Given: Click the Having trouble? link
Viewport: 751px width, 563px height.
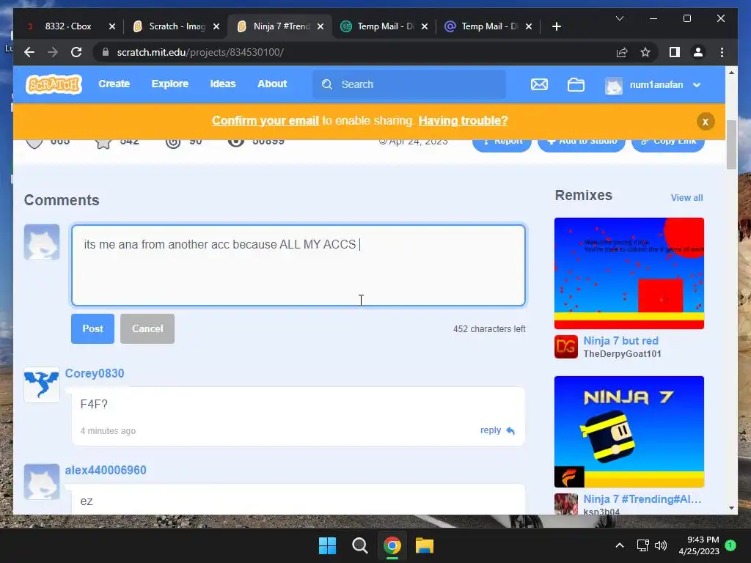Looking at the screenshot, I should (x=464, y=121).
